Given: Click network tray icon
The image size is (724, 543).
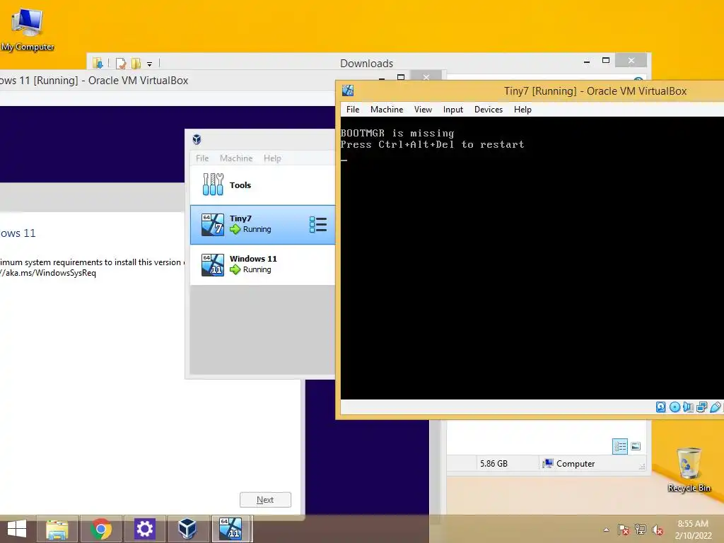Looking at the screenshot, I should [641, 530].
